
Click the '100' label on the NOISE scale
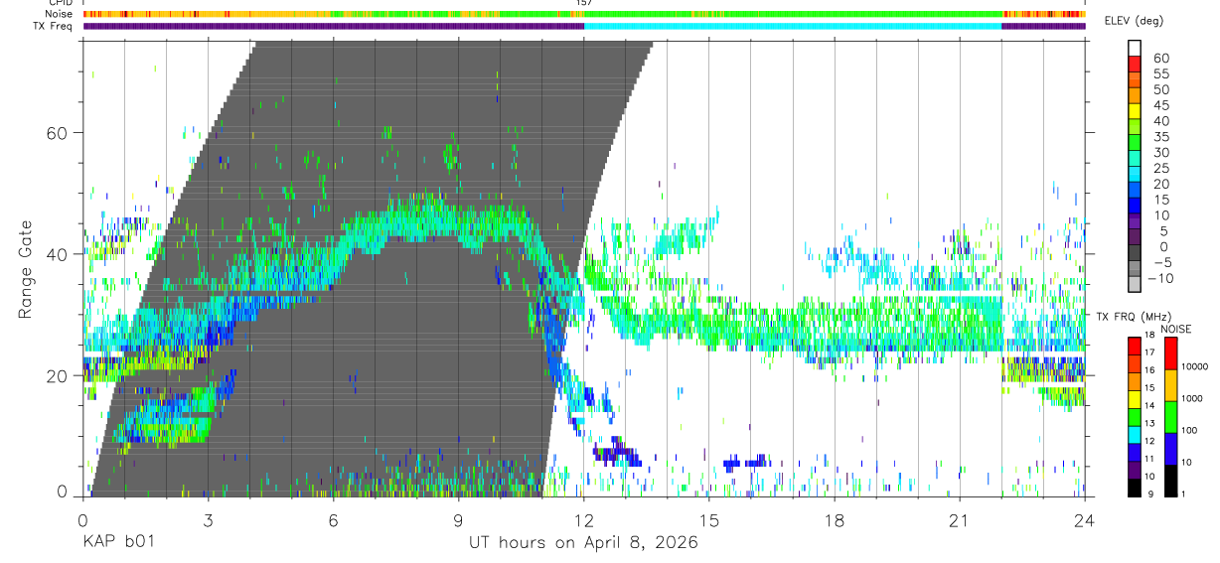click(1190, 430)
